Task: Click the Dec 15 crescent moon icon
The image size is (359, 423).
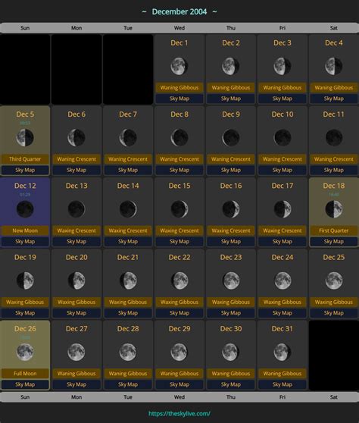Action: 179,209
